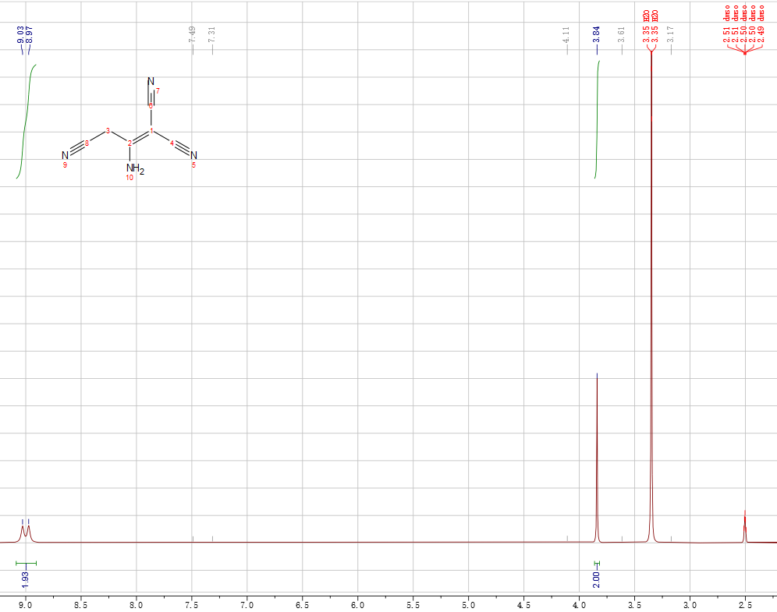Click the 9.03 peak label

click(21, 34)
